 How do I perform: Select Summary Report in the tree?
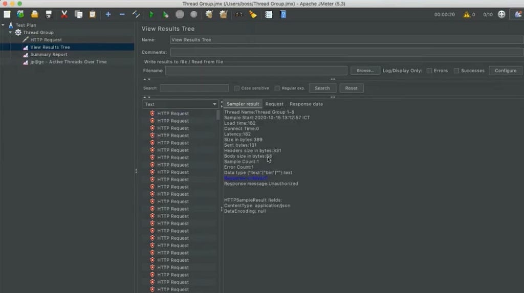click(49, 54)
